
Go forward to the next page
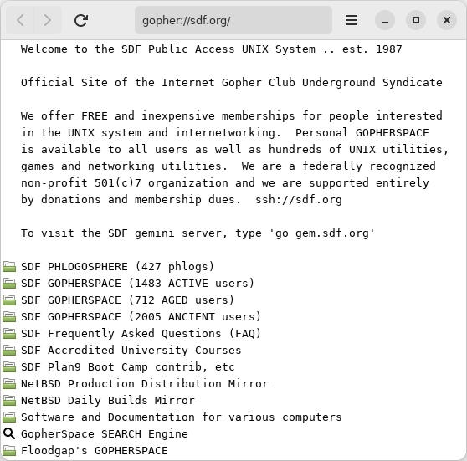click(x=48, y=20)
